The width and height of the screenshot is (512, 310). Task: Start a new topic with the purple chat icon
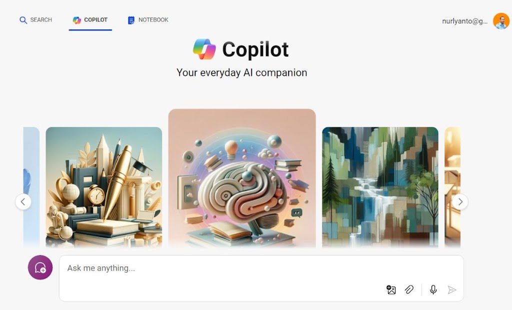click(40, 267)
